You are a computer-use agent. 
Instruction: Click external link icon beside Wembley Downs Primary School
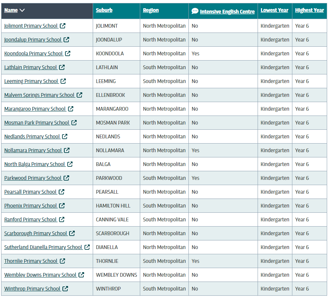pyautogui.click(x=81, y=275)
